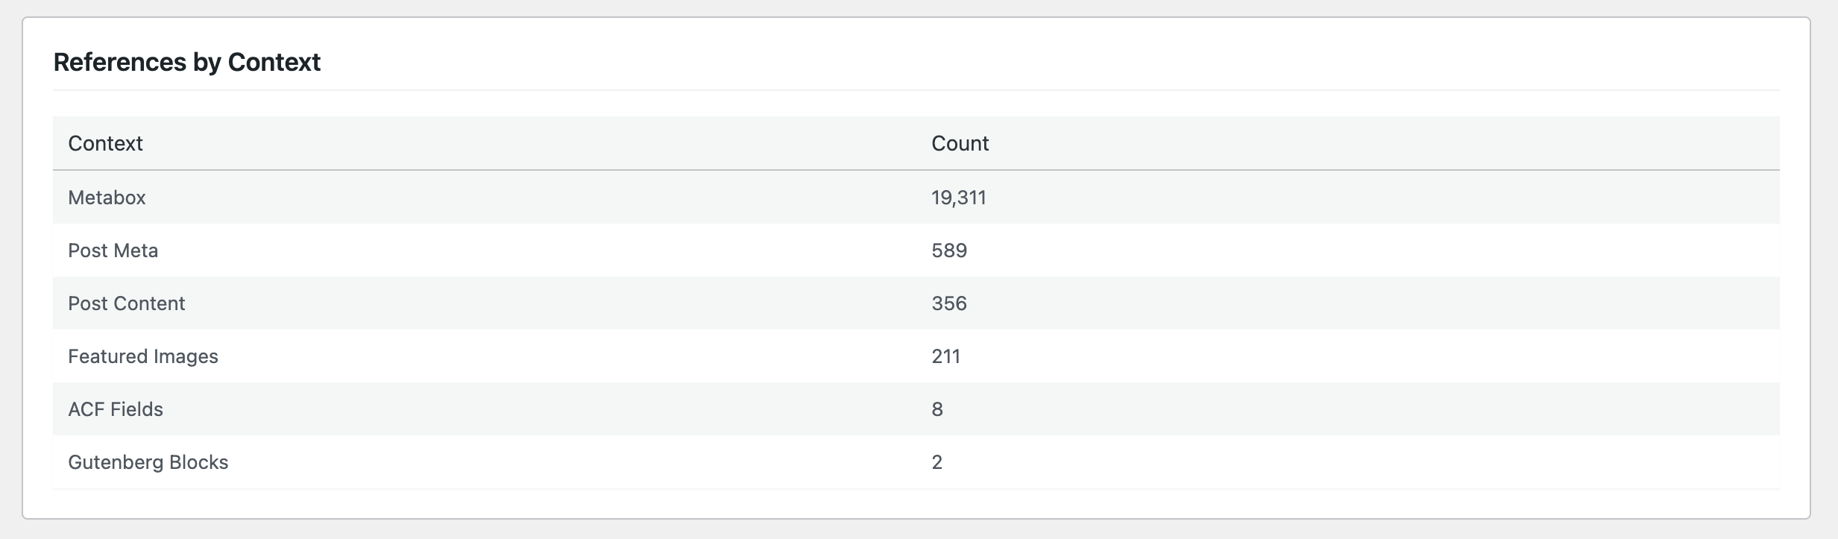
Task: Select the Metabox context label
Action: [x=107, y=198]
